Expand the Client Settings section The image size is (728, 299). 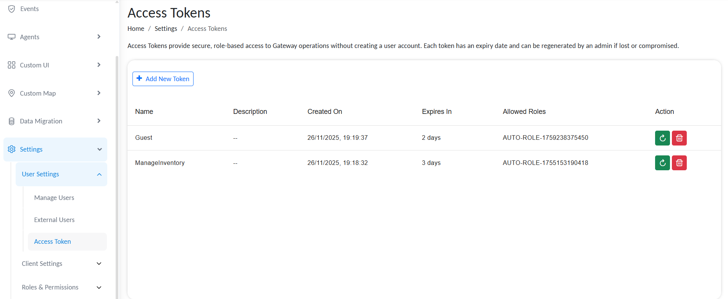[x=99, y=264]
